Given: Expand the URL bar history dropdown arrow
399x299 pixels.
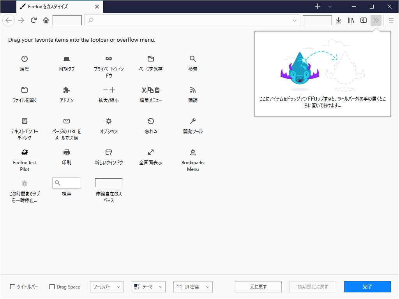Looking at the screenshot, I should pyautogui.click(x=295, y=21).
